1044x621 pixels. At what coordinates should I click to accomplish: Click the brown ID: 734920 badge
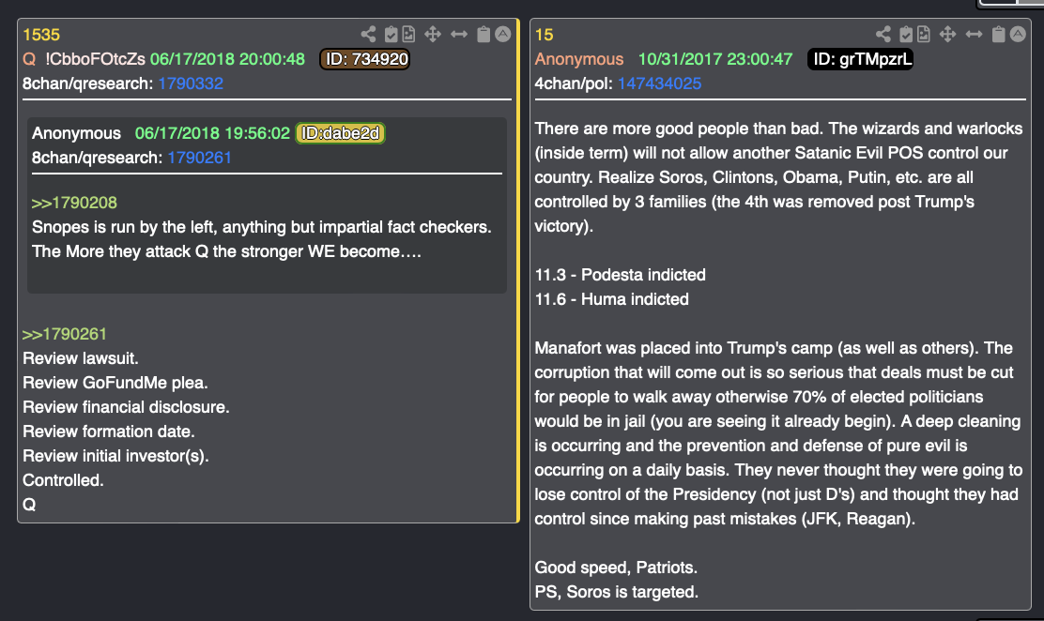pyautogui.click(x=365, y=59)
